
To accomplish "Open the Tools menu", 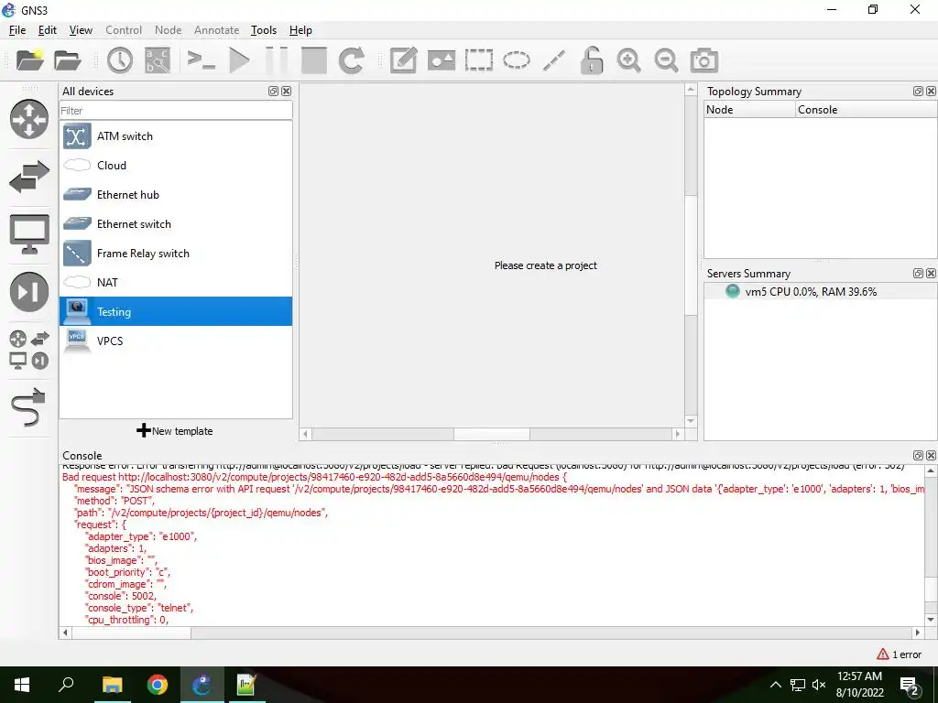I will [264, 30].
